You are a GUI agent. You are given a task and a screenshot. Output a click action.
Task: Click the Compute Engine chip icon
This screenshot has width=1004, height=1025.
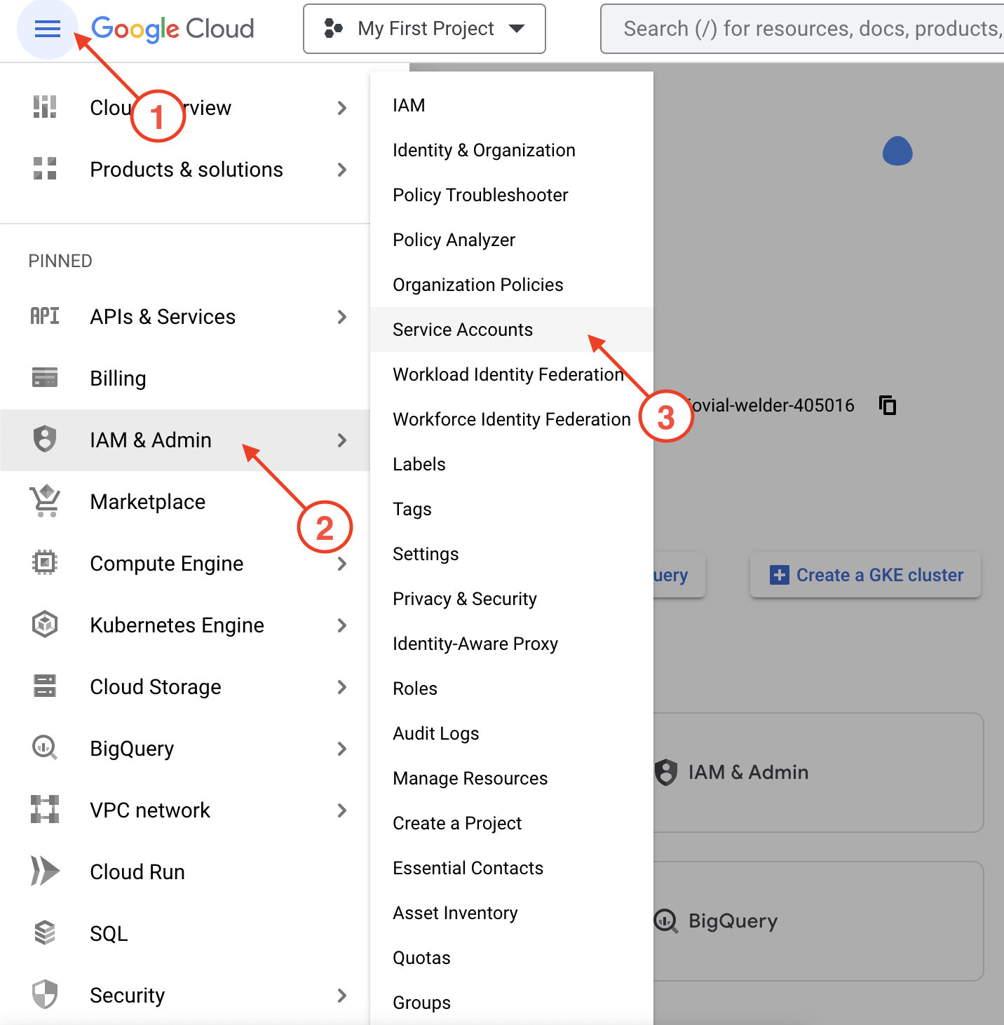click(45, 563)
